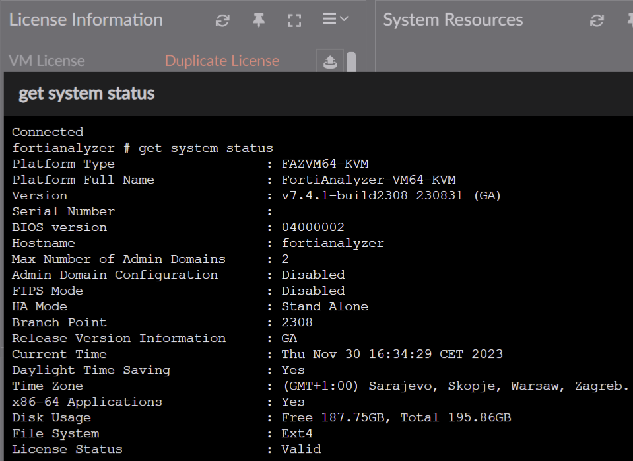Click the License Information widget scrollbar
This screenshot has height=461, width=633.
tap(351, 62)
